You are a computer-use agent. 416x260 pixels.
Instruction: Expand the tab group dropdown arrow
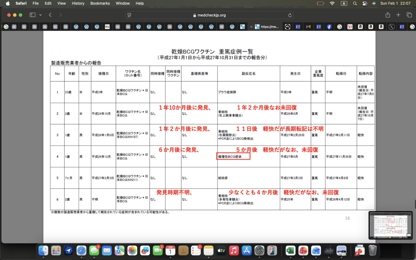(40, 15)
